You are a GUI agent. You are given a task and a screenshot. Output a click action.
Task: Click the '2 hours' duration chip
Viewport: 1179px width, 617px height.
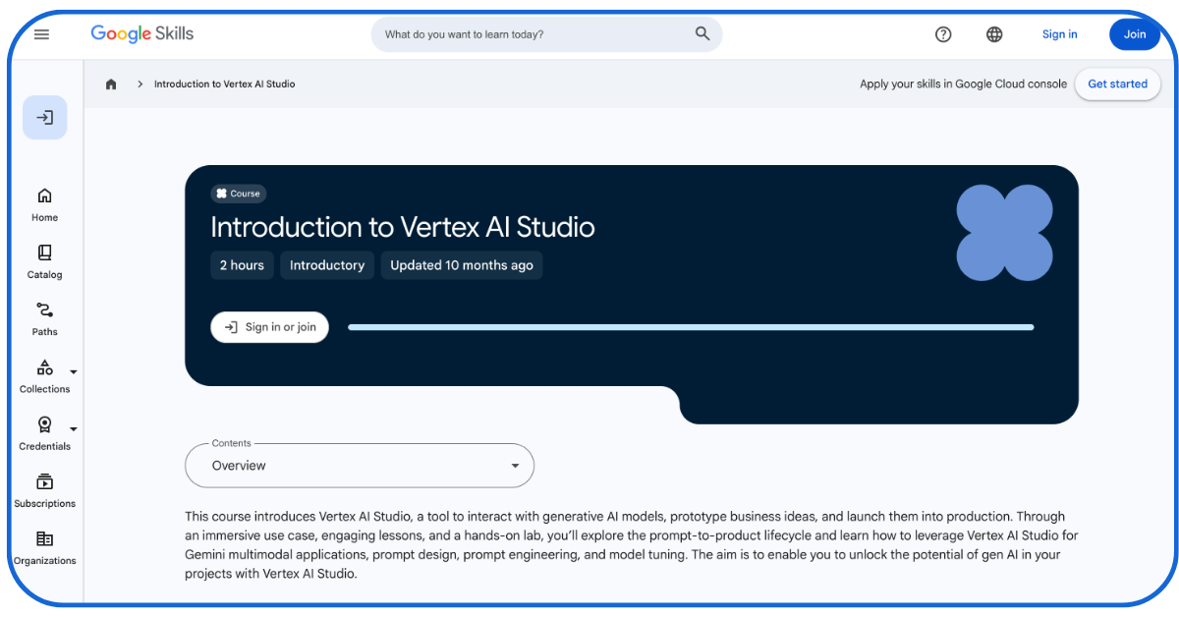(242, 265)
